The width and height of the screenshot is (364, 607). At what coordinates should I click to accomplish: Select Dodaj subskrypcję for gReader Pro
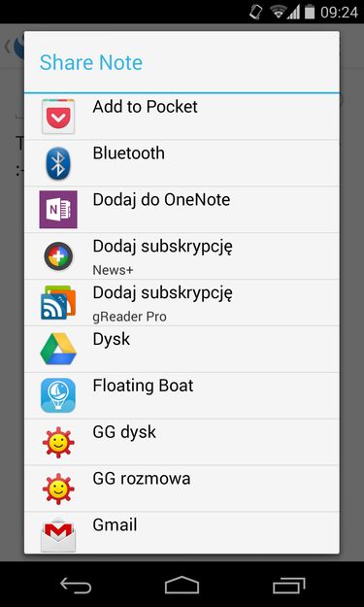click(182, 302)
